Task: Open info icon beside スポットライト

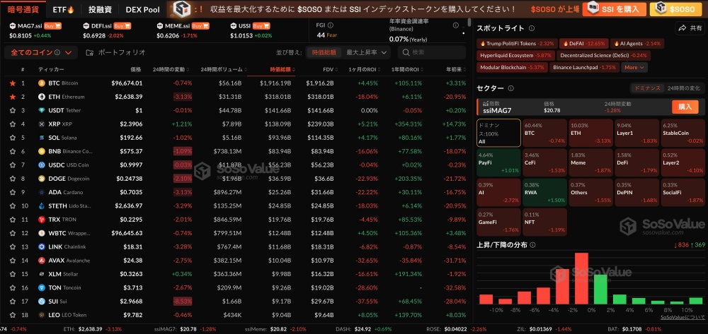Action: pos(532,28)
